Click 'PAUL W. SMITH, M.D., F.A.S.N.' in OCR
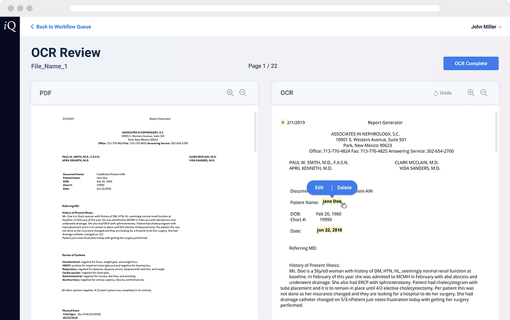 click(x=319, y=163)
